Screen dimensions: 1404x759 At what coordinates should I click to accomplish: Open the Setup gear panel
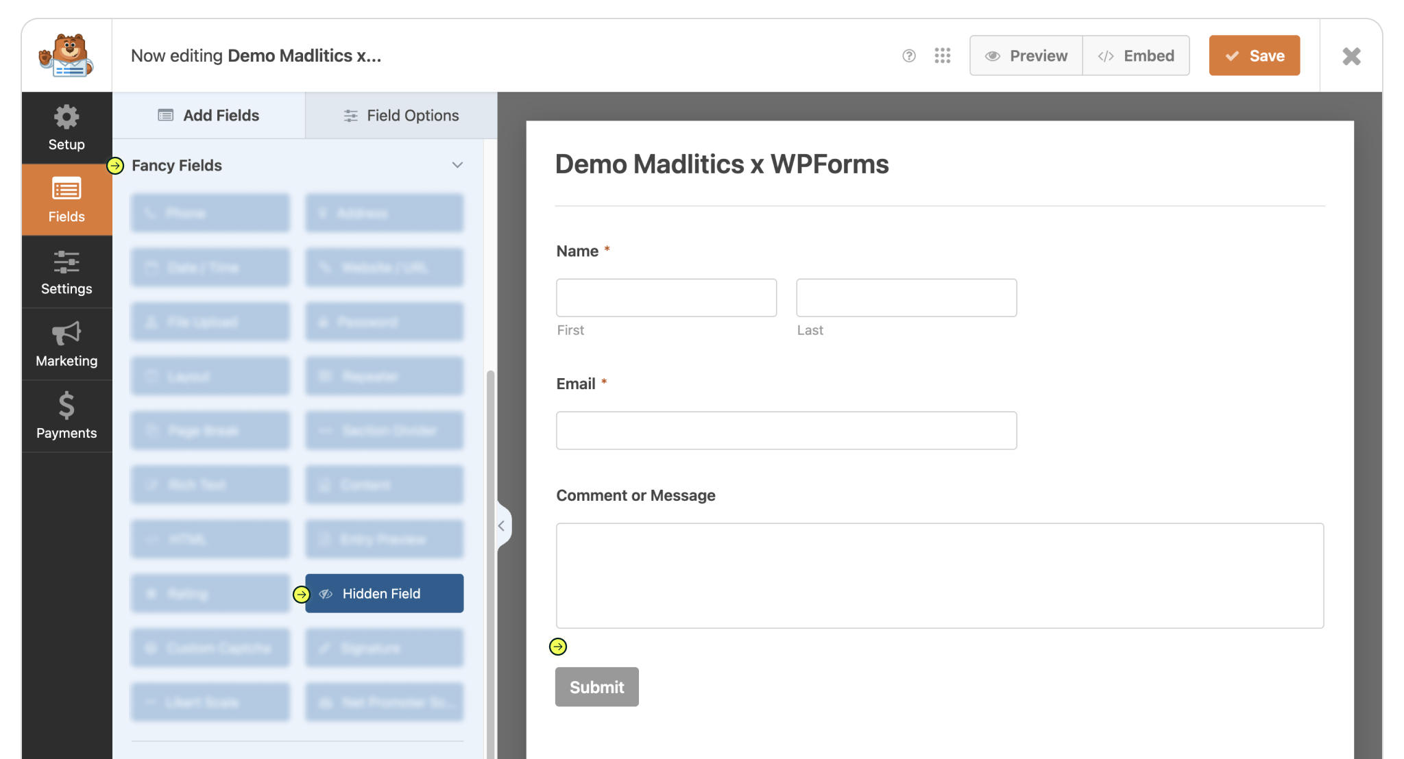[x=66, y=127]
